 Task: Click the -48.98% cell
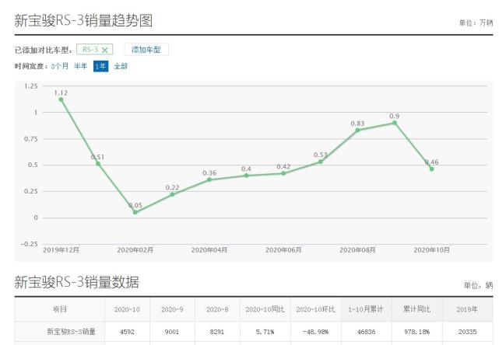click(316, 332)
